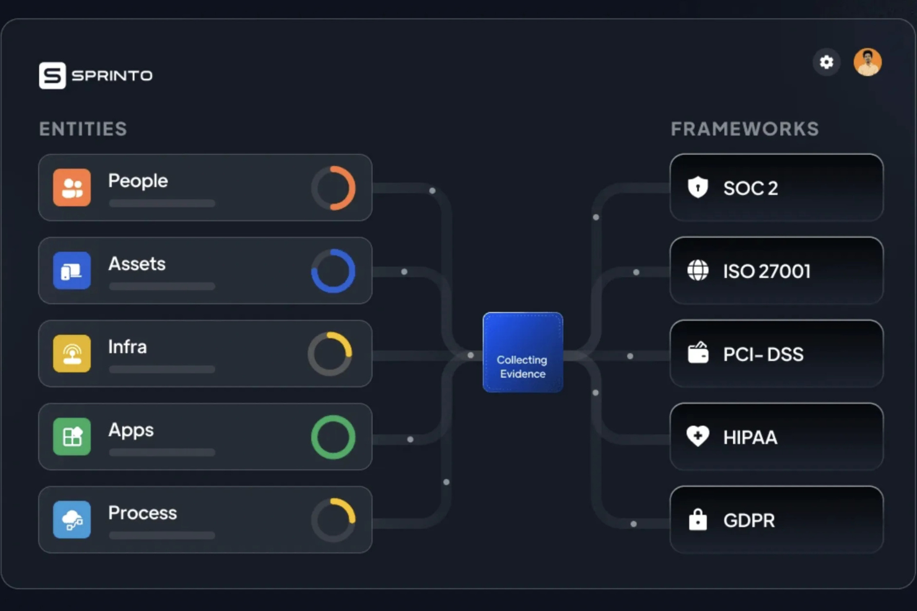Screen dimensions: 917x611
Task: Select the Assets device icon
Action: pos(72,271)
